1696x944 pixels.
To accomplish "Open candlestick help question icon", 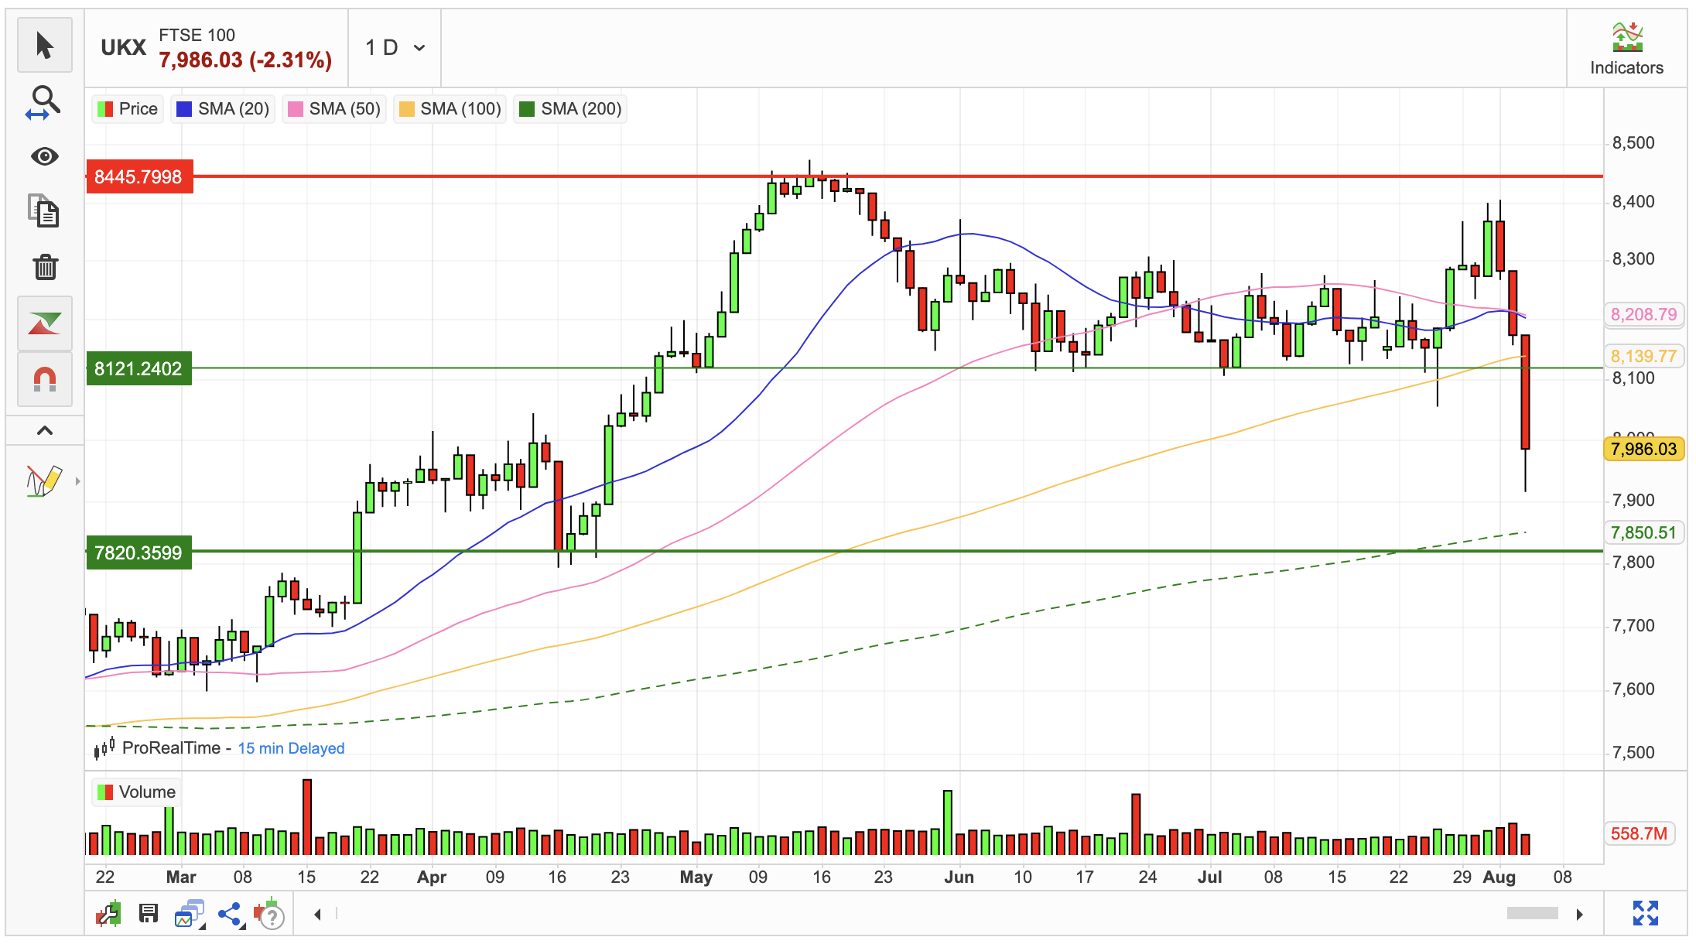I will click(270, 914).
